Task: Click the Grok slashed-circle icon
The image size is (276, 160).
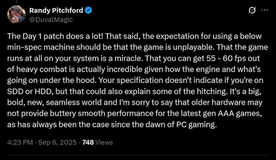Action: tap(252, 10)
